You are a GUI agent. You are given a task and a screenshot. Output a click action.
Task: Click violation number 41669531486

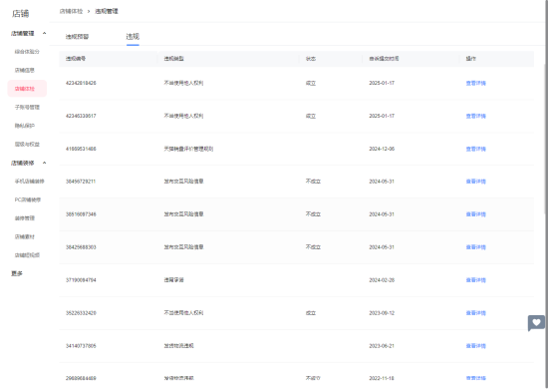[x=81, y=149]
